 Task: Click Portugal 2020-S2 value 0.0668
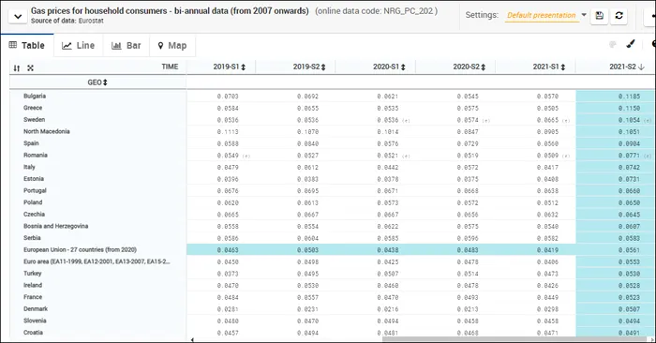[x=468, y=191]
